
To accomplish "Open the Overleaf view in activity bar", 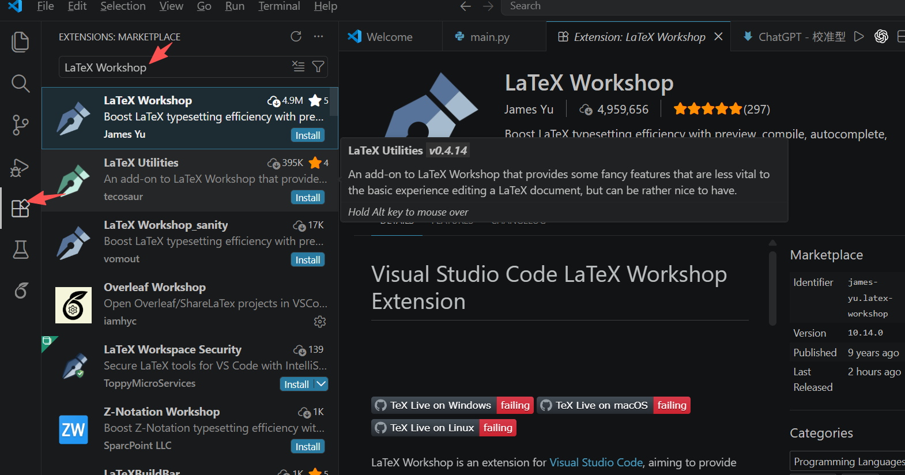I will (x=20, y=291).
